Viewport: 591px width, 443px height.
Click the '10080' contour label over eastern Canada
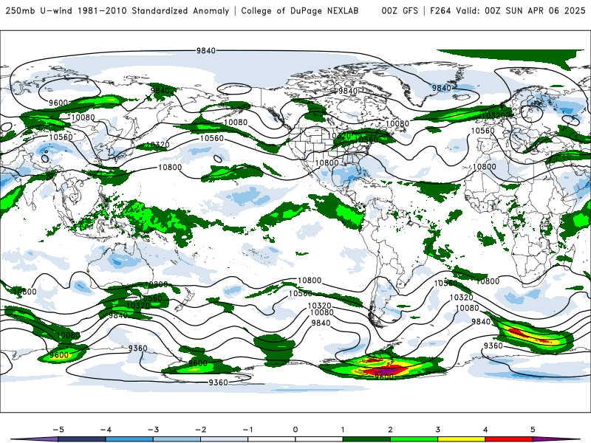(397, 123)
